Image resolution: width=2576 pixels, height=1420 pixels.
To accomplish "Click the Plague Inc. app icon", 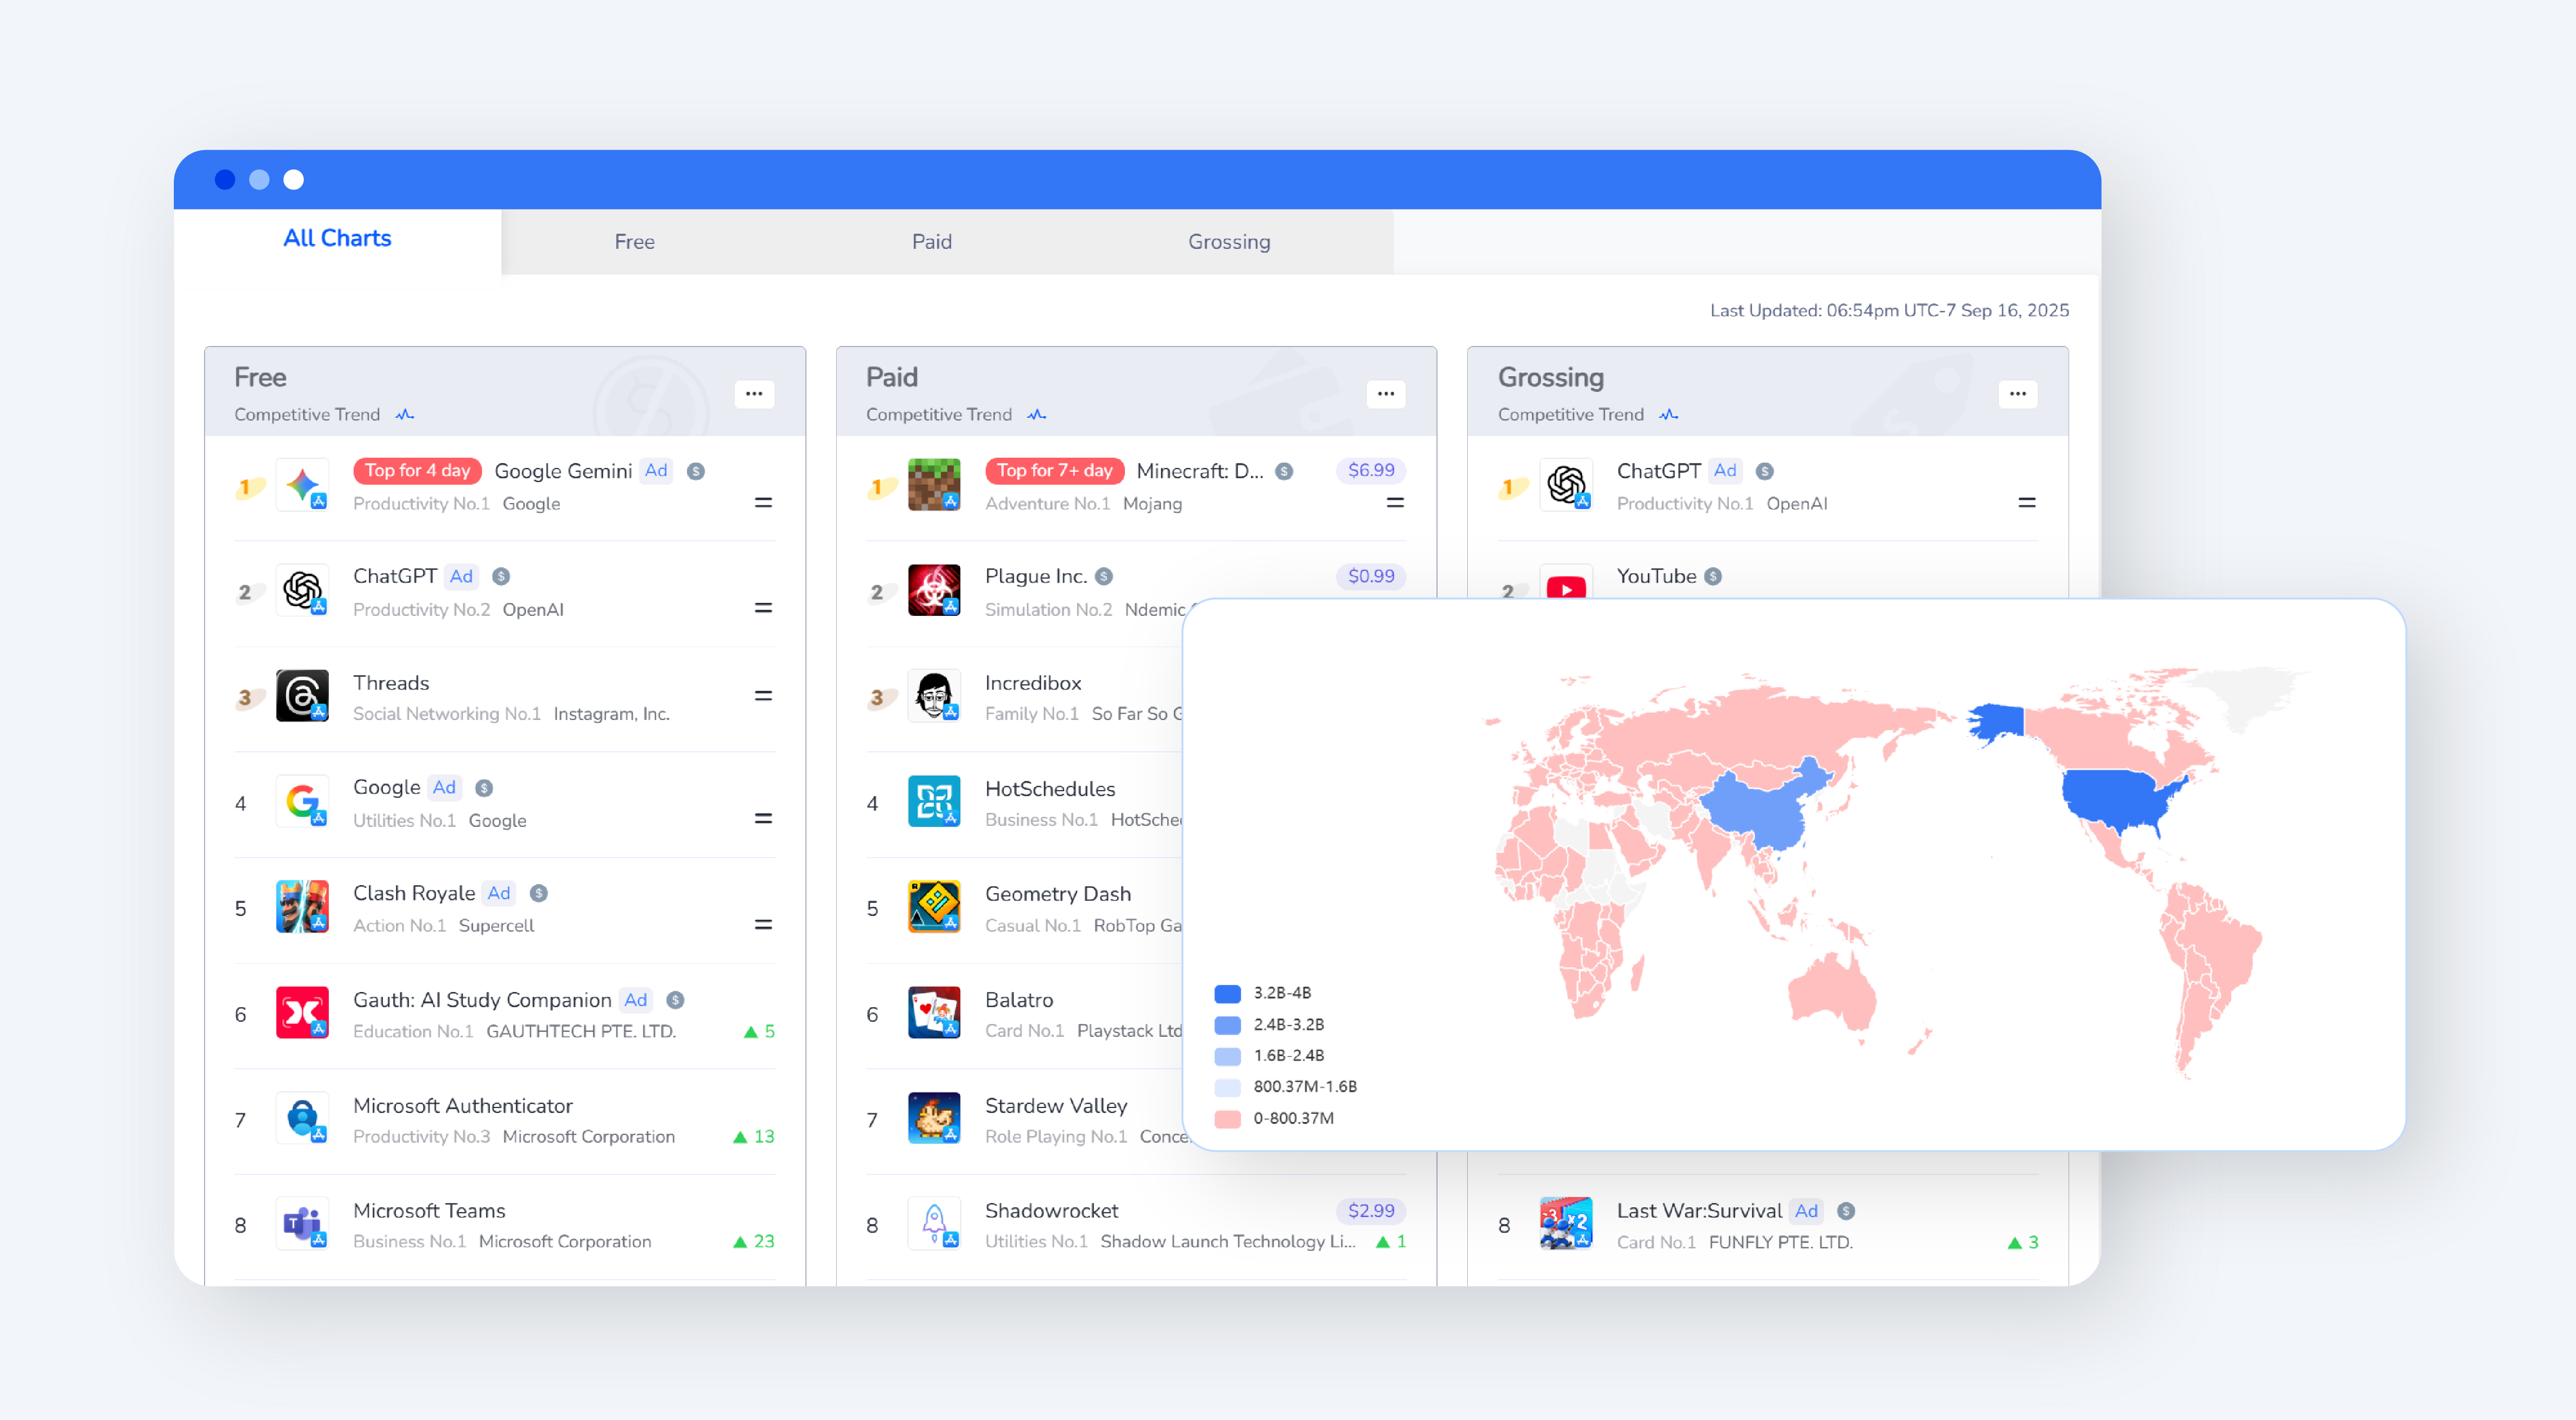I will pos(933,591).
